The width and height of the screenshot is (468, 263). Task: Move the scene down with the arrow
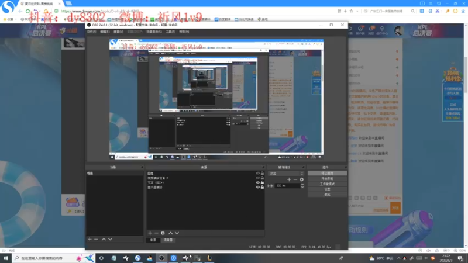pyautogui.click(x=110, y=239)
